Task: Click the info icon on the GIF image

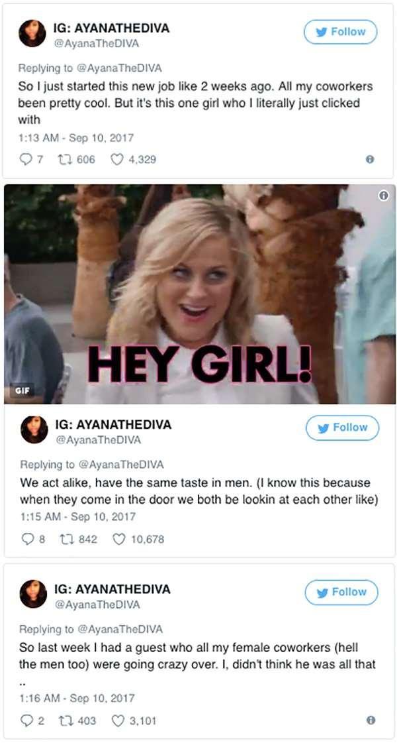Action: point(384,196)
